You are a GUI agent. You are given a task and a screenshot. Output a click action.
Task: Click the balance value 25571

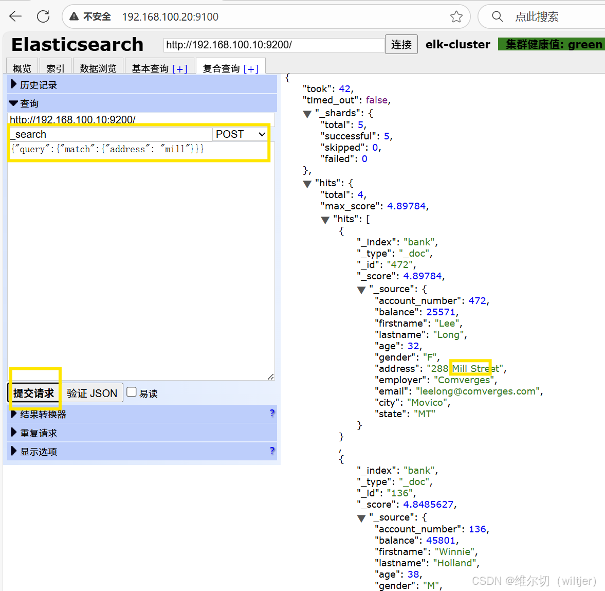tap(441, 312)
